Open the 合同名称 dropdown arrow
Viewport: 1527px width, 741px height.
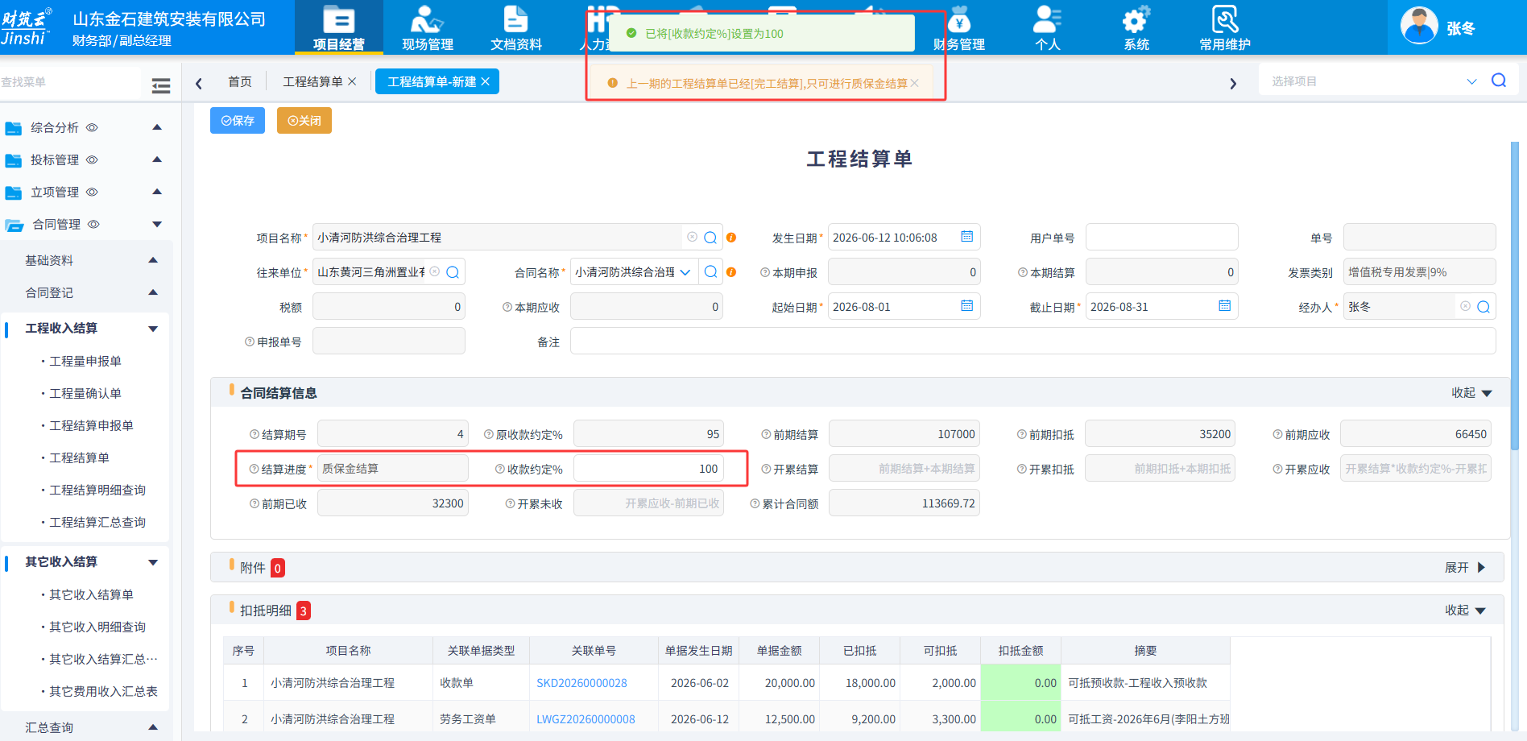[x=685, y=272]
